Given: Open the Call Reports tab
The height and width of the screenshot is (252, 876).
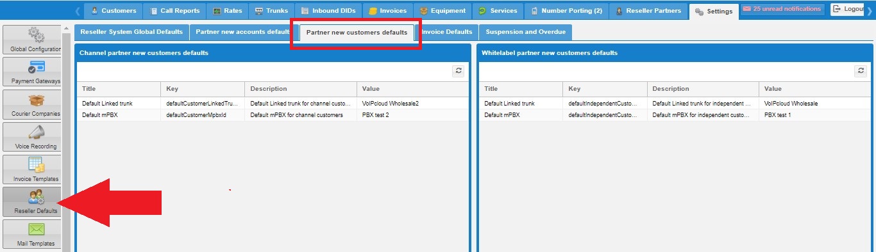Looking at the screenshot, I should point(174,11).
